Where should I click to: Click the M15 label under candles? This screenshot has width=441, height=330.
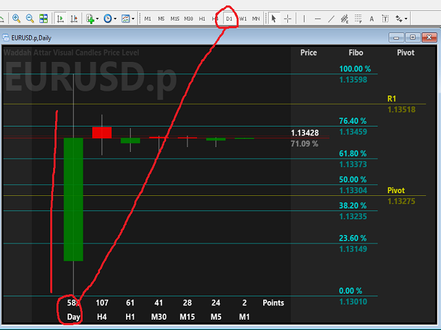click(x=187, y=317)
